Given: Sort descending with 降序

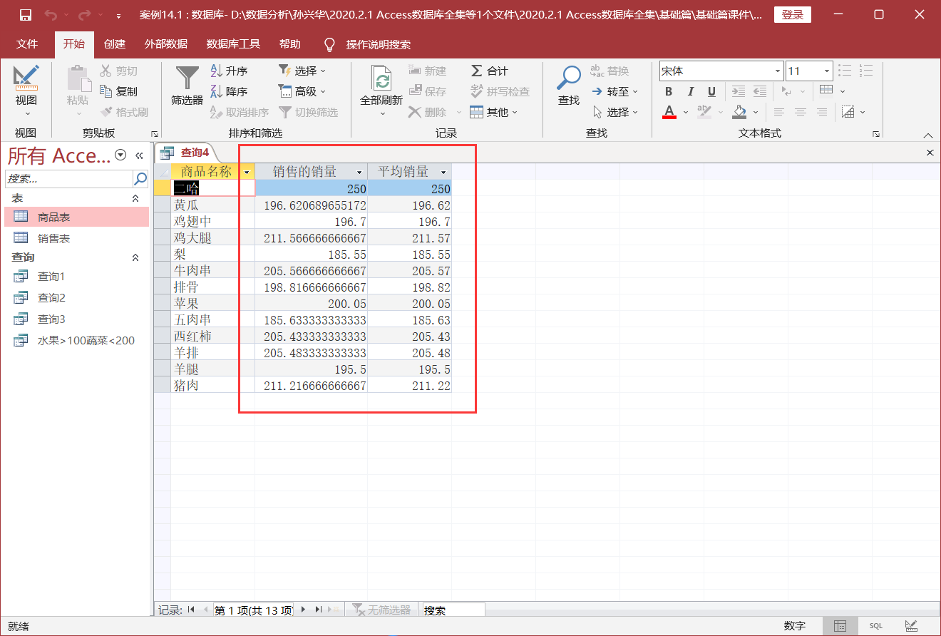Looking at the screenshot, I should click(x=229, y=91).
